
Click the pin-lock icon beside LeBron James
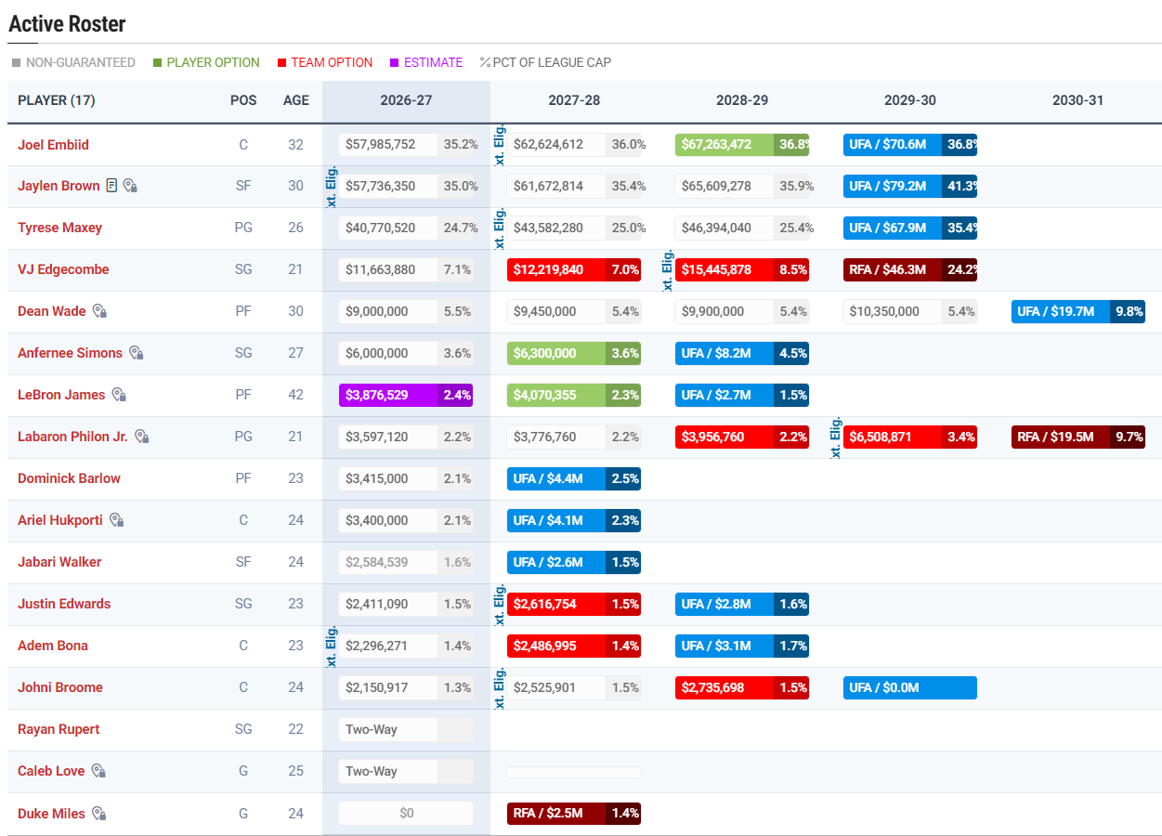pyautogui.click(x=119, y=395)
